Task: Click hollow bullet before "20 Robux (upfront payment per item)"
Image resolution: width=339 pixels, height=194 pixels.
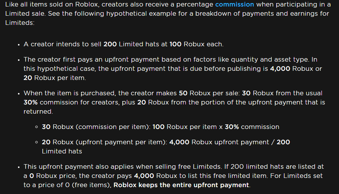Action: [x=37, y=142]
